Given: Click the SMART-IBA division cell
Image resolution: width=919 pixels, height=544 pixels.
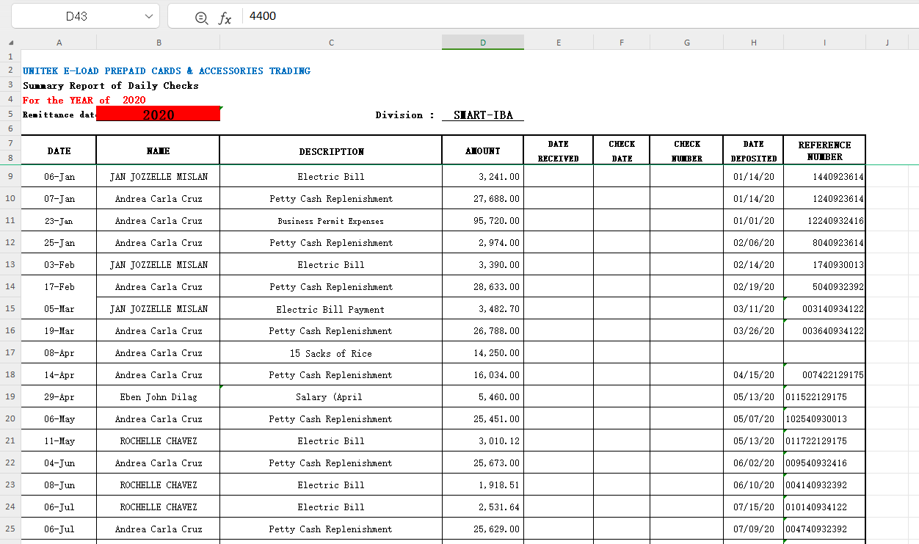Looking at the screenshot, I should tap(482, 115).
